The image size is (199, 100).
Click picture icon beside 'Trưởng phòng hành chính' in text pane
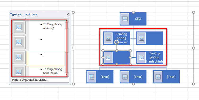click(19, 71)
